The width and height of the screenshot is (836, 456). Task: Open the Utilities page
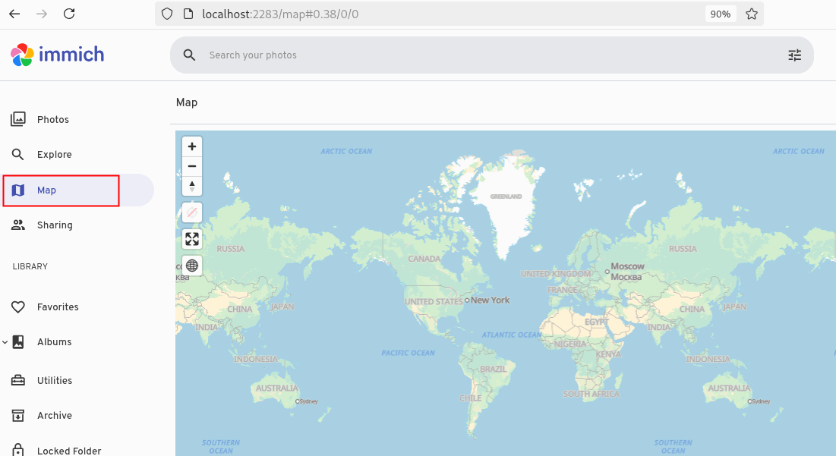[x=55, y=381]
